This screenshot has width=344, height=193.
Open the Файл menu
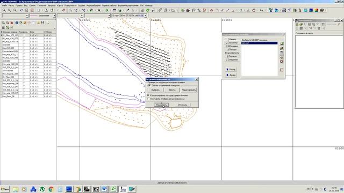4,5
